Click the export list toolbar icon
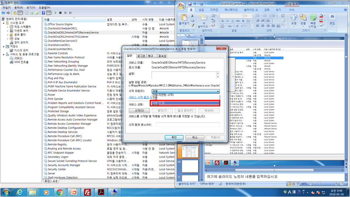This screenshot has width=350, height=197. click(x=37, y=13)
